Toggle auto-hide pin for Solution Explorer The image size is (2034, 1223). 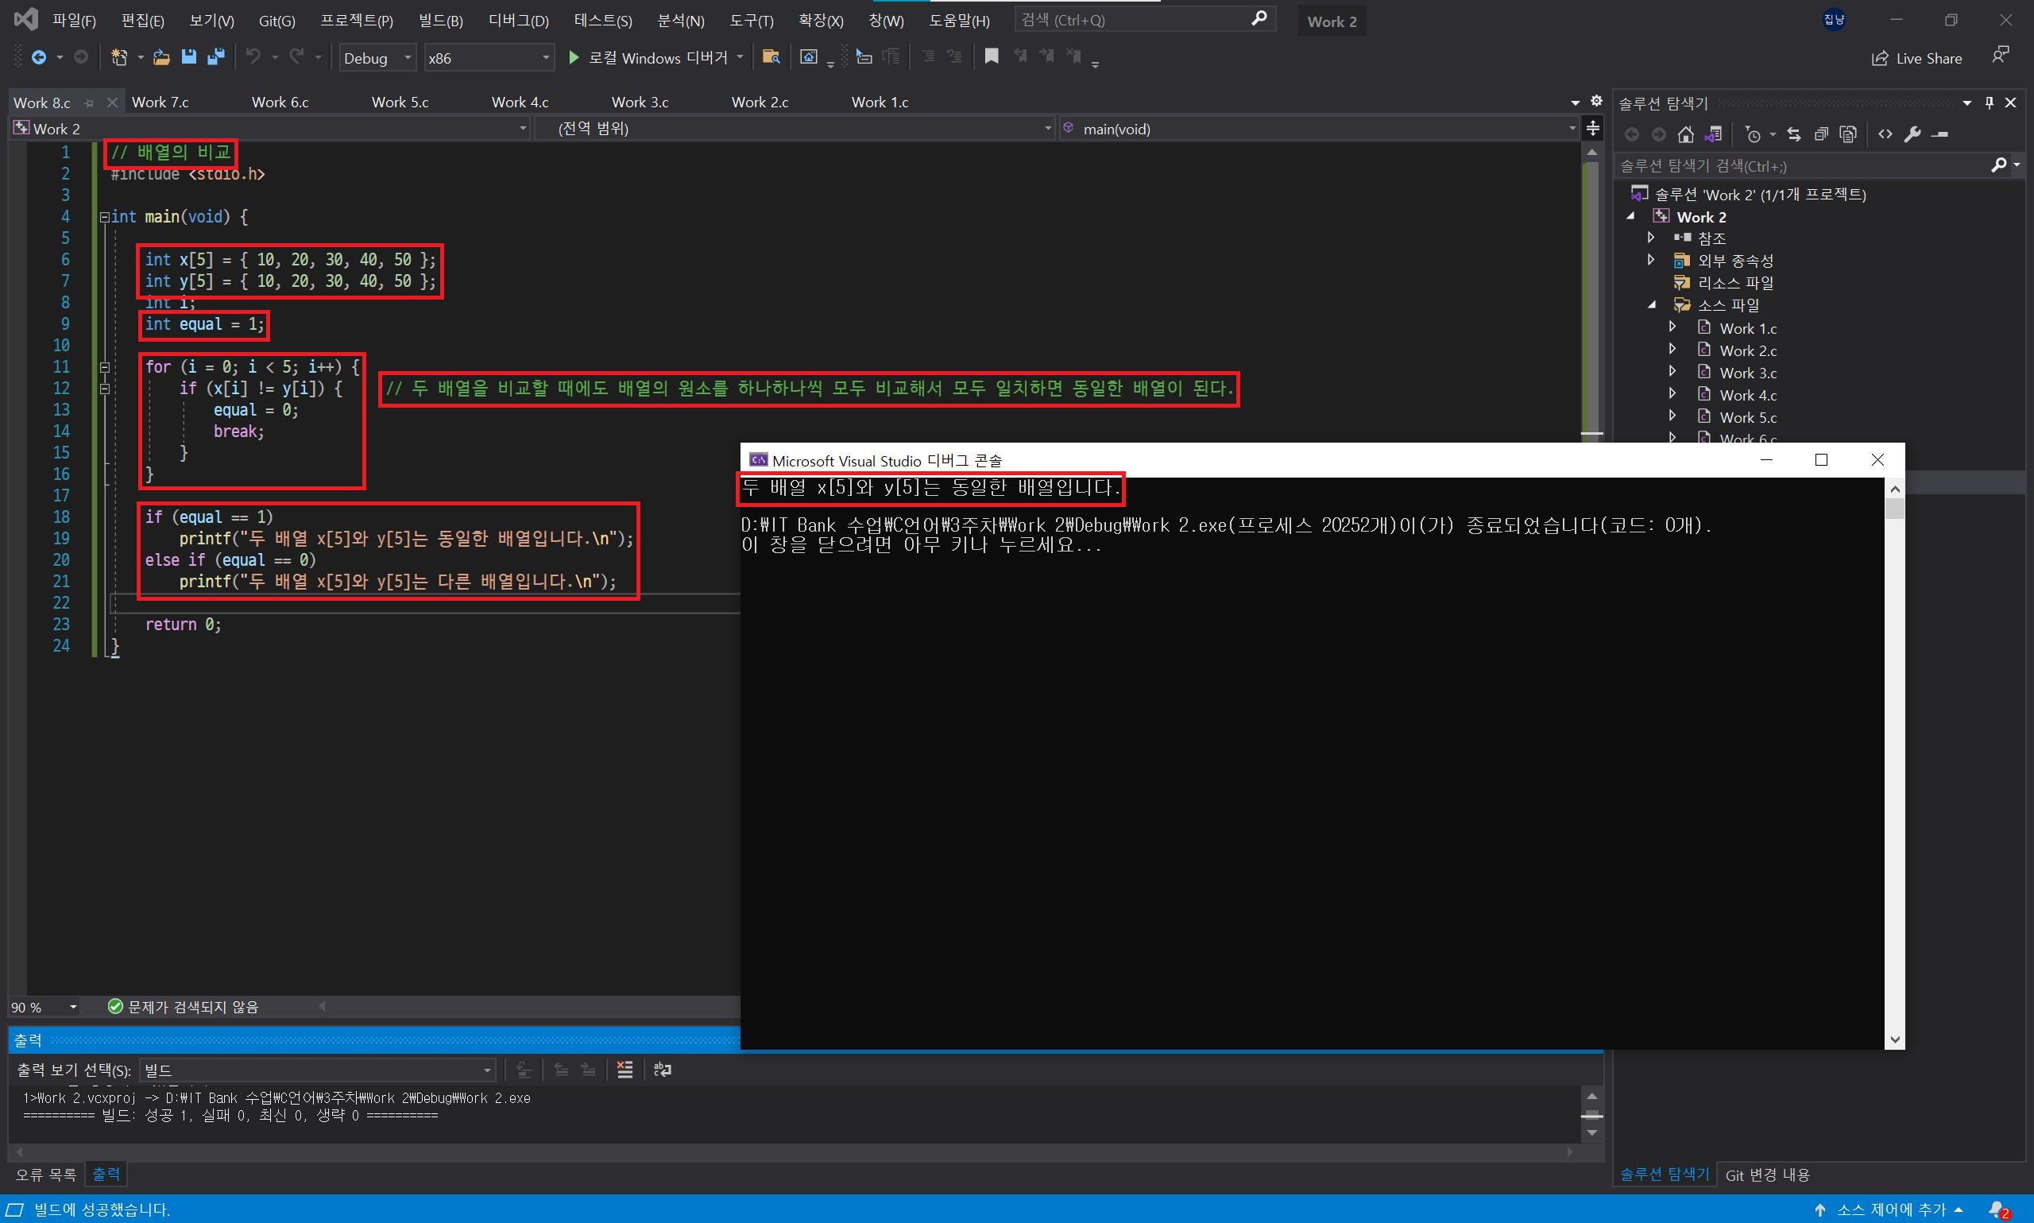coord(1989,103)
